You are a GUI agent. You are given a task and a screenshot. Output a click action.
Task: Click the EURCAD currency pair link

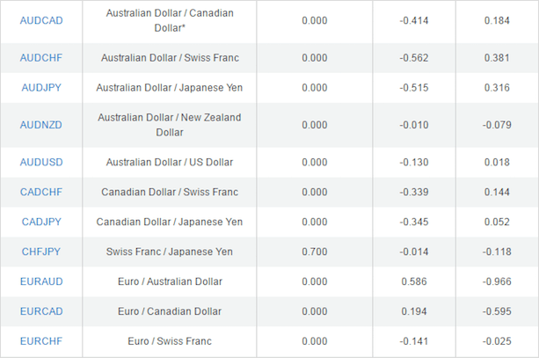[41, 311]
